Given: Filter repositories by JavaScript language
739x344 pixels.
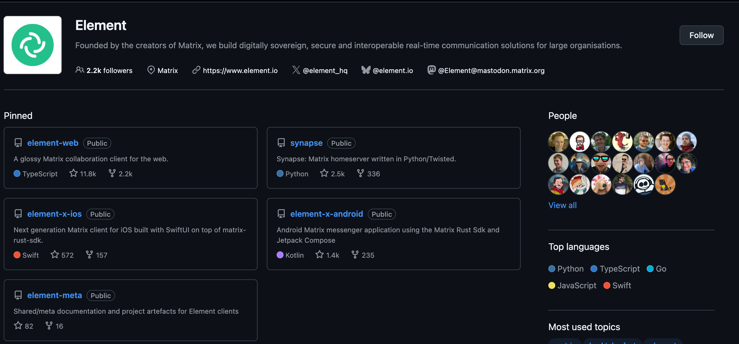Looking at the screenshot, I should 572,285.
